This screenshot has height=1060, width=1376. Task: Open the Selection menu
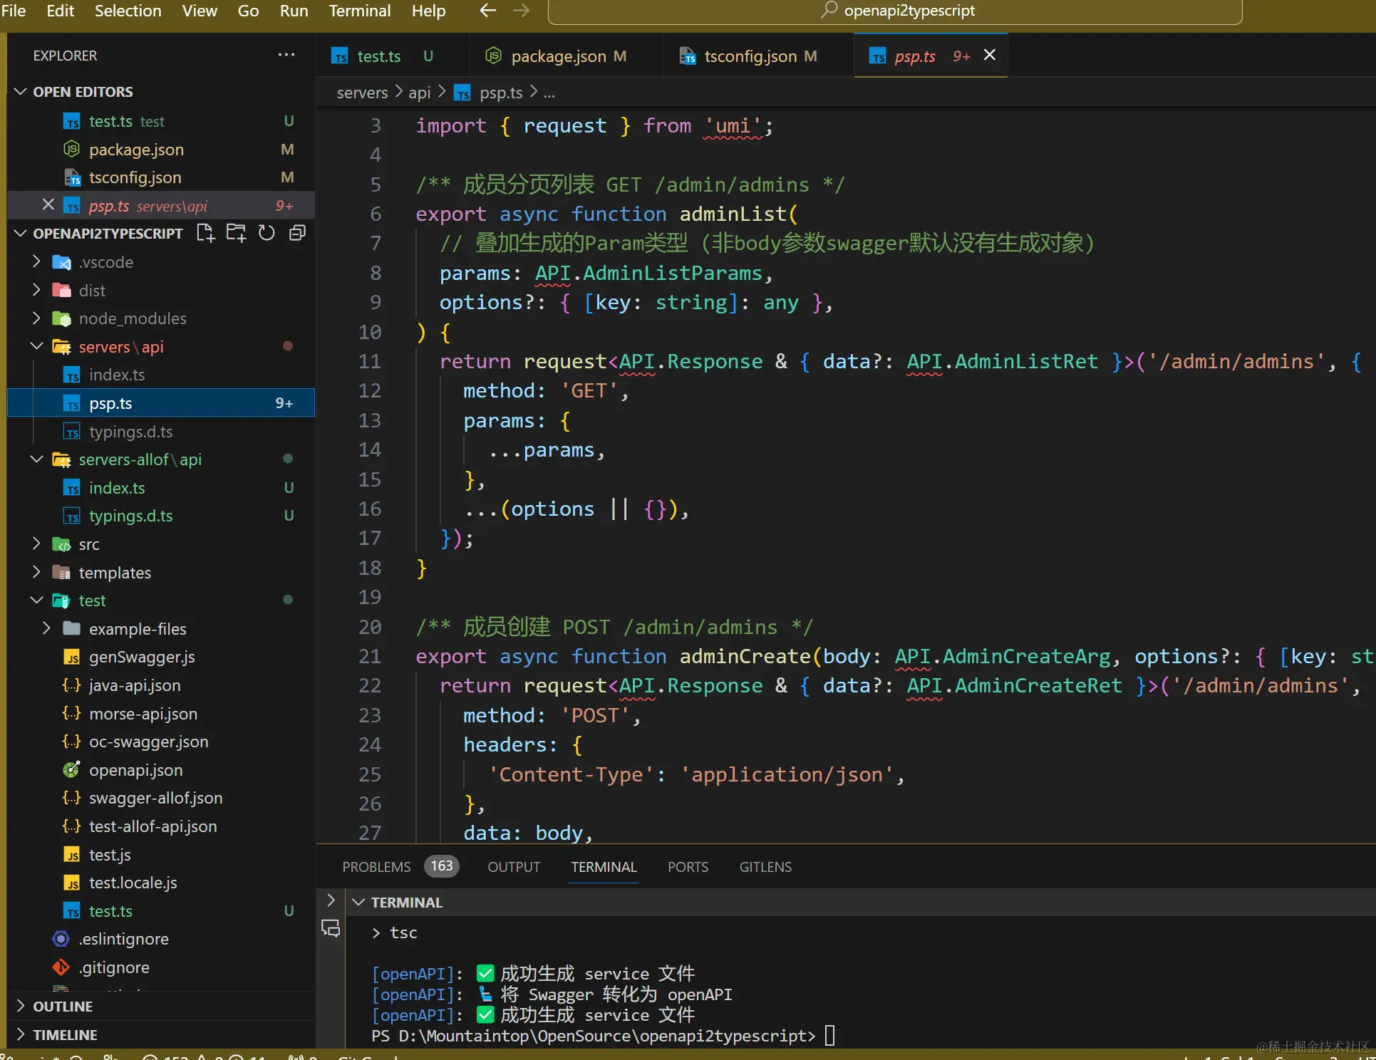(128, 11)
